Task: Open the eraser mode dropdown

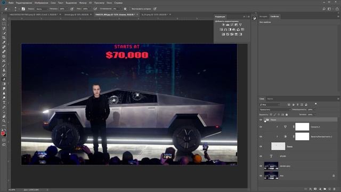Action: 42,9
